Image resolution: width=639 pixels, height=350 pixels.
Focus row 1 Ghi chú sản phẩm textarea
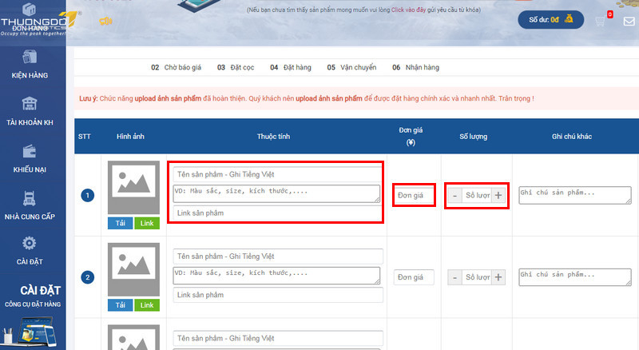[x=575, y=196]
